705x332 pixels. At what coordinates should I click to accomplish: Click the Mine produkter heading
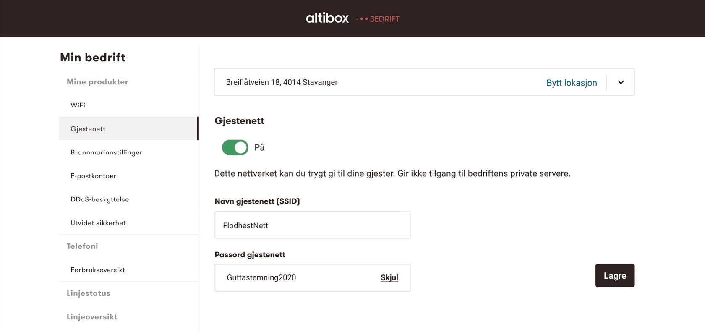click(x=97, y=82)
